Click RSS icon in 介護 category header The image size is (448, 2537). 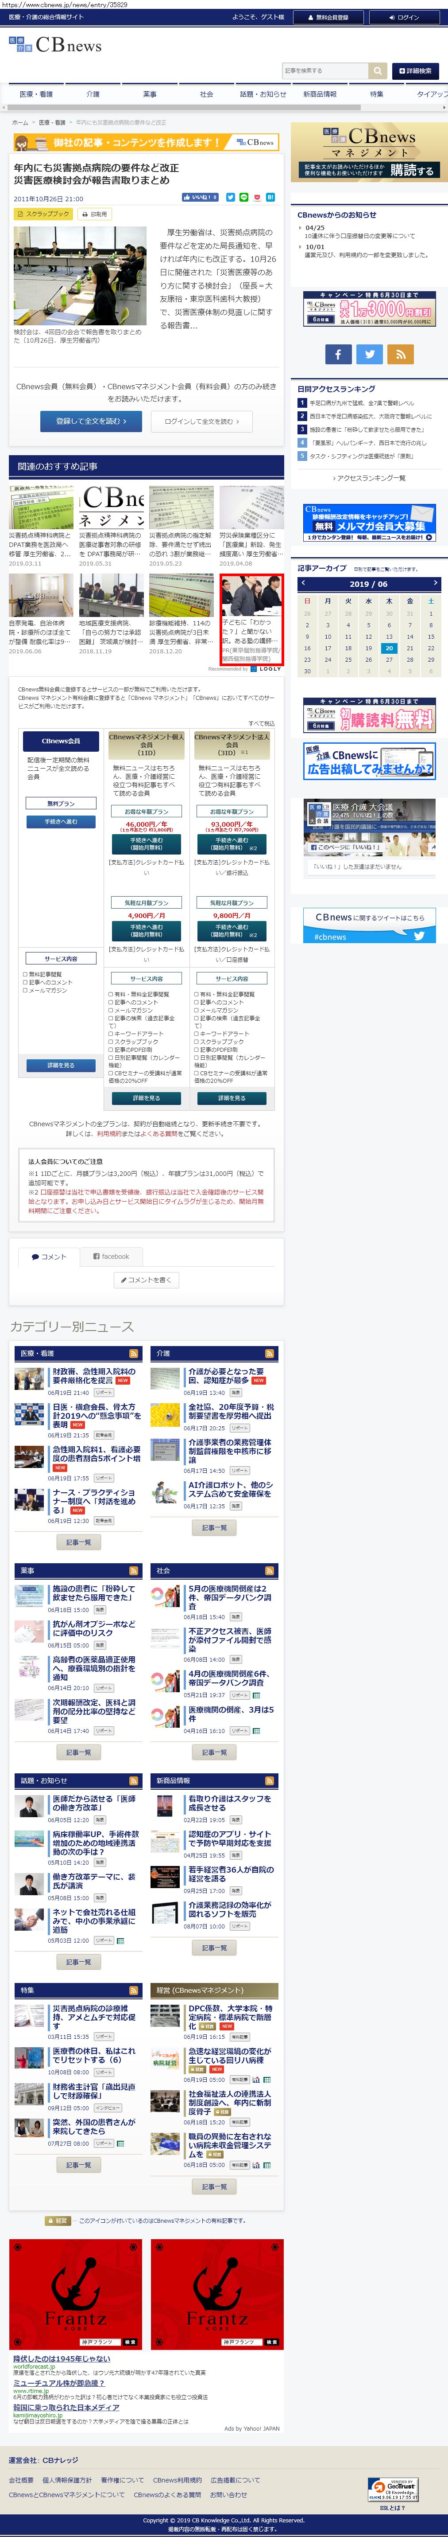[x=270, y=1354]
